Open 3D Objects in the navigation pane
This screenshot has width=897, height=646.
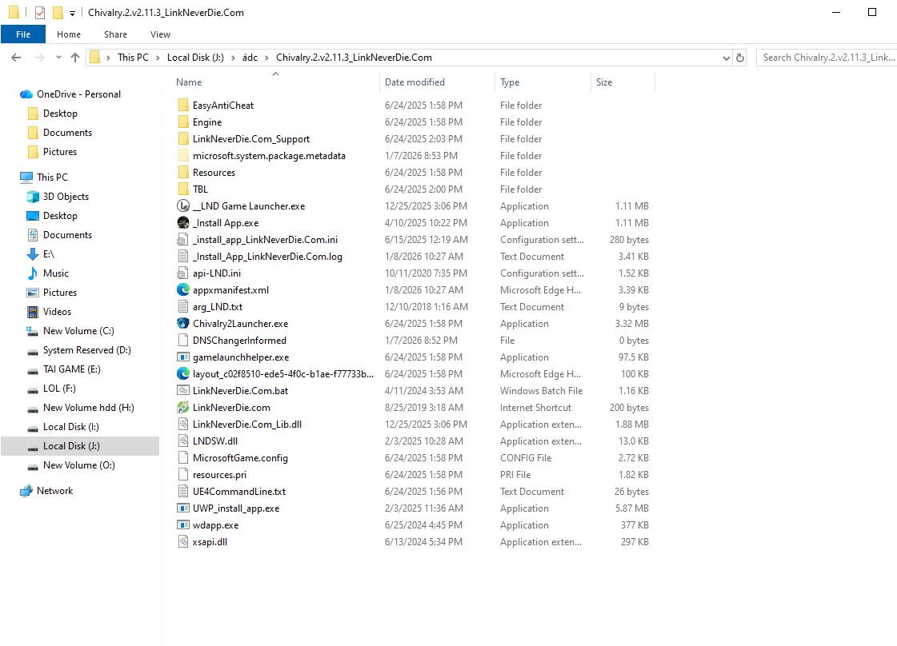[x=66, y=197]
